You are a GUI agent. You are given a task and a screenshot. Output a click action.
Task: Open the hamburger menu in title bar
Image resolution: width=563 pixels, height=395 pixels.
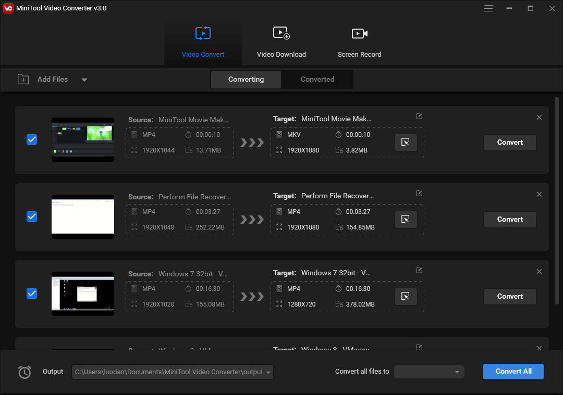[488, 8]
